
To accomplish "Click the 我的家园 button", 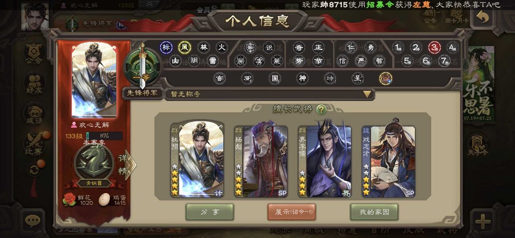I will (374, 212).
